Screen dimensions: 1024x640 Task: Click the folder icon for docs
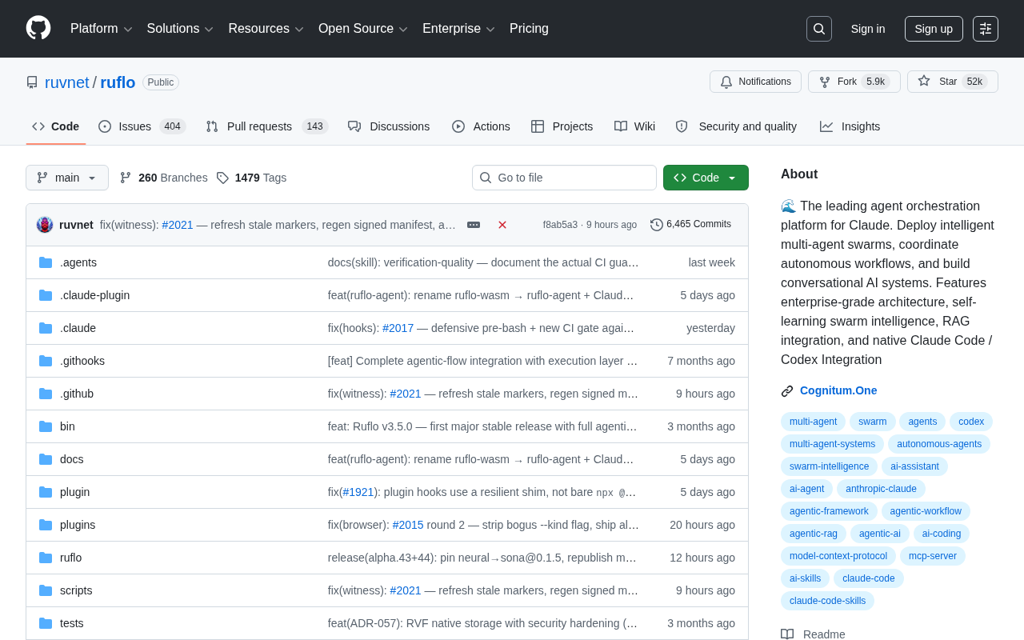click(x=46, y=459)
